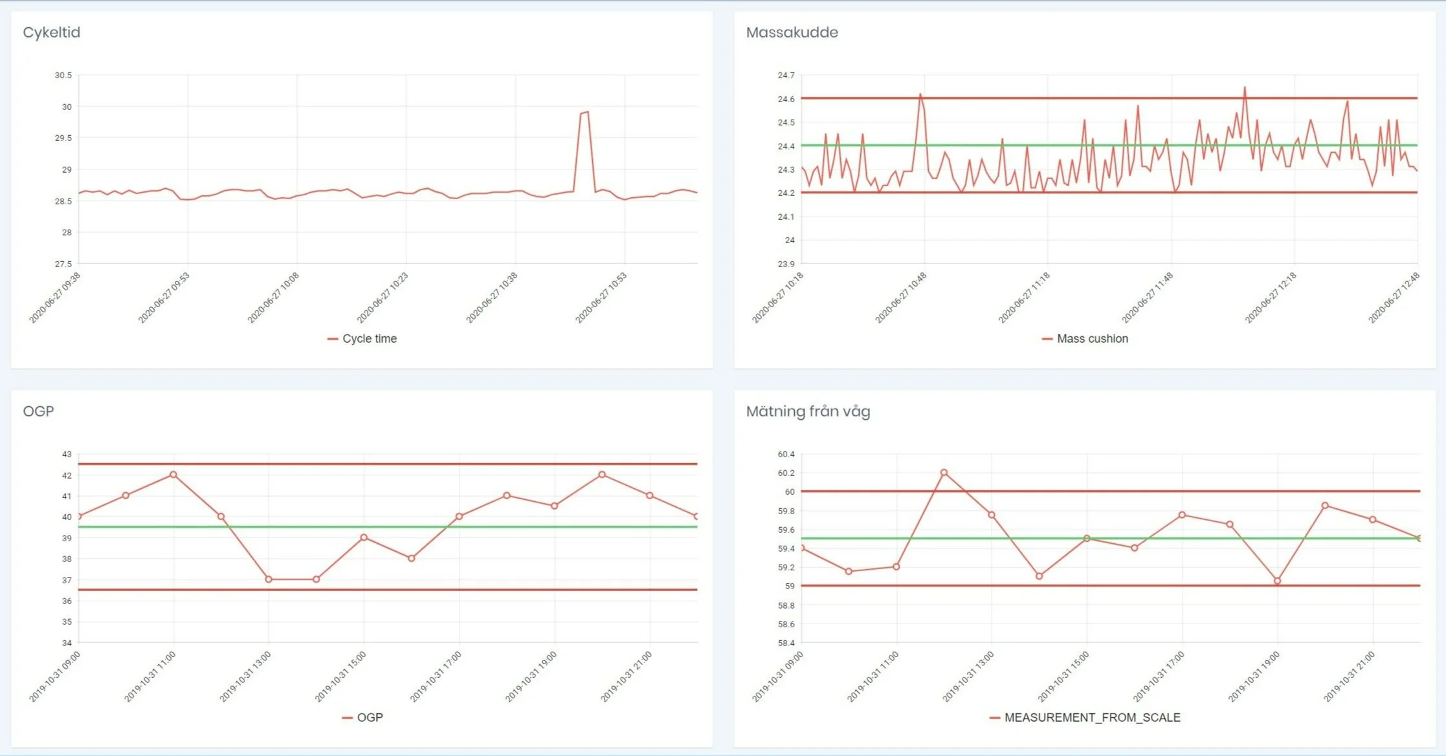This screenshot has width=1446, height=756.
Task: Click the Massakudde peak above 24.6 near 12:08
Action: point(1244,88)
